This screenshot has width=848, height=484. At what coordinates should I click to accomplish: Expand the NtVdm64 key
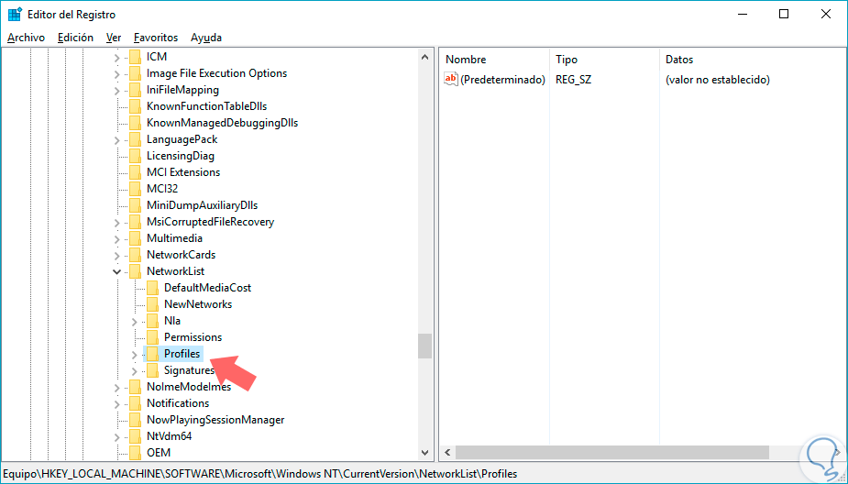pos(116,437)
